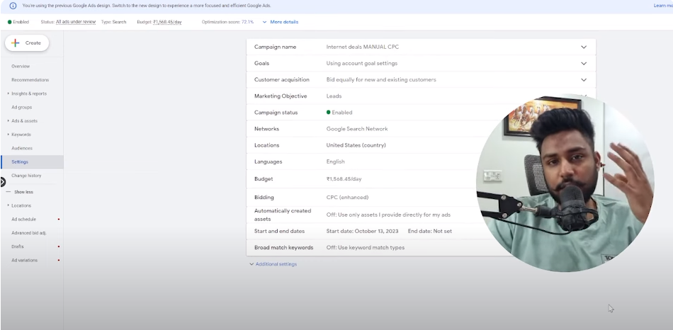Click the green Enabled status dot
The width and height of the screenshot is (673, 330).
click(9, 22)
